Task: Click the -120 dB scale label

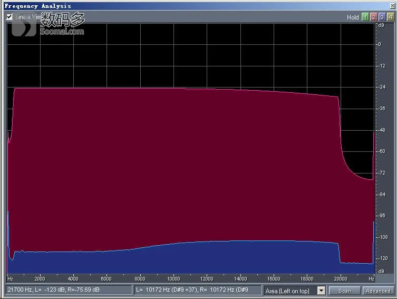Action: pos(383,258)
